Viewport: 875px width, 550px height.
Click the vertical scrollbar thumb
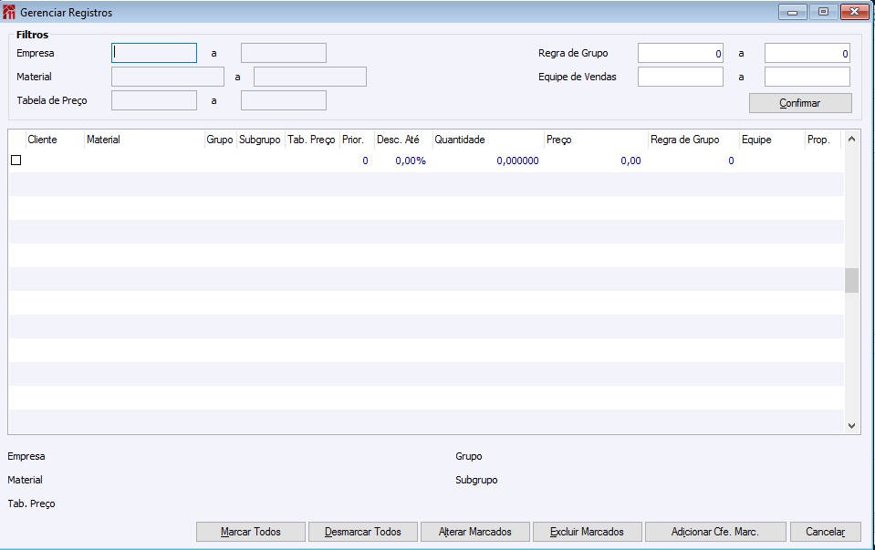(x=851, y=281)
